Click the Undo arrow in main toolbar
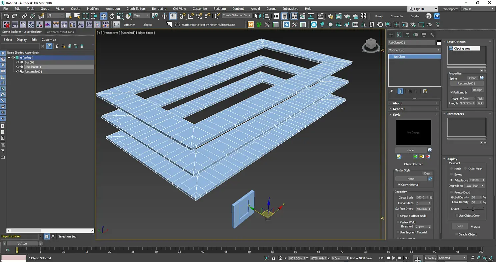This screenshot has height=262, width=496. [6, 16]
